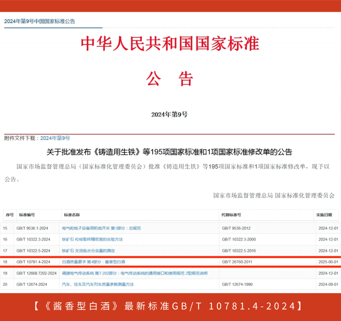Select replaced standard GB/T 9536-2012
This screenshot has height=321, width=341.
point(236,228)
